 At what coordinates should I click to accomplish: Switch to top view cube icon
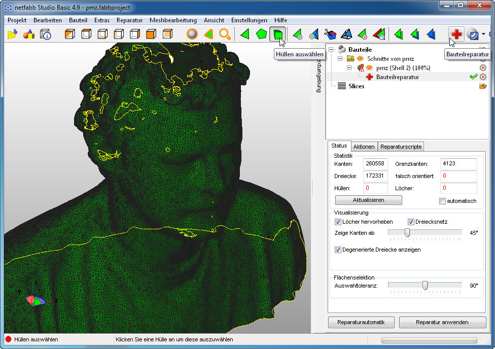point(86,34)
